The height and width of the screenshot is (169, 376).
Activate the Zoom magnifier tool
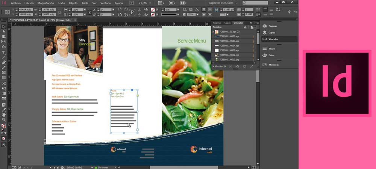(x=4, y=119)
